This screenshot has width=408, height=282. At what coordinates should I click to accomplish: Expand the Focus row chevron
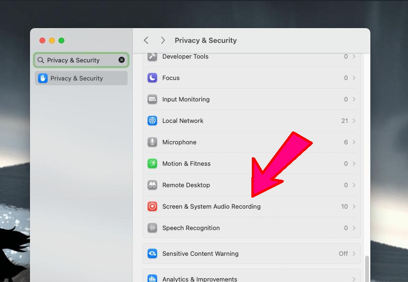[354, 78]
